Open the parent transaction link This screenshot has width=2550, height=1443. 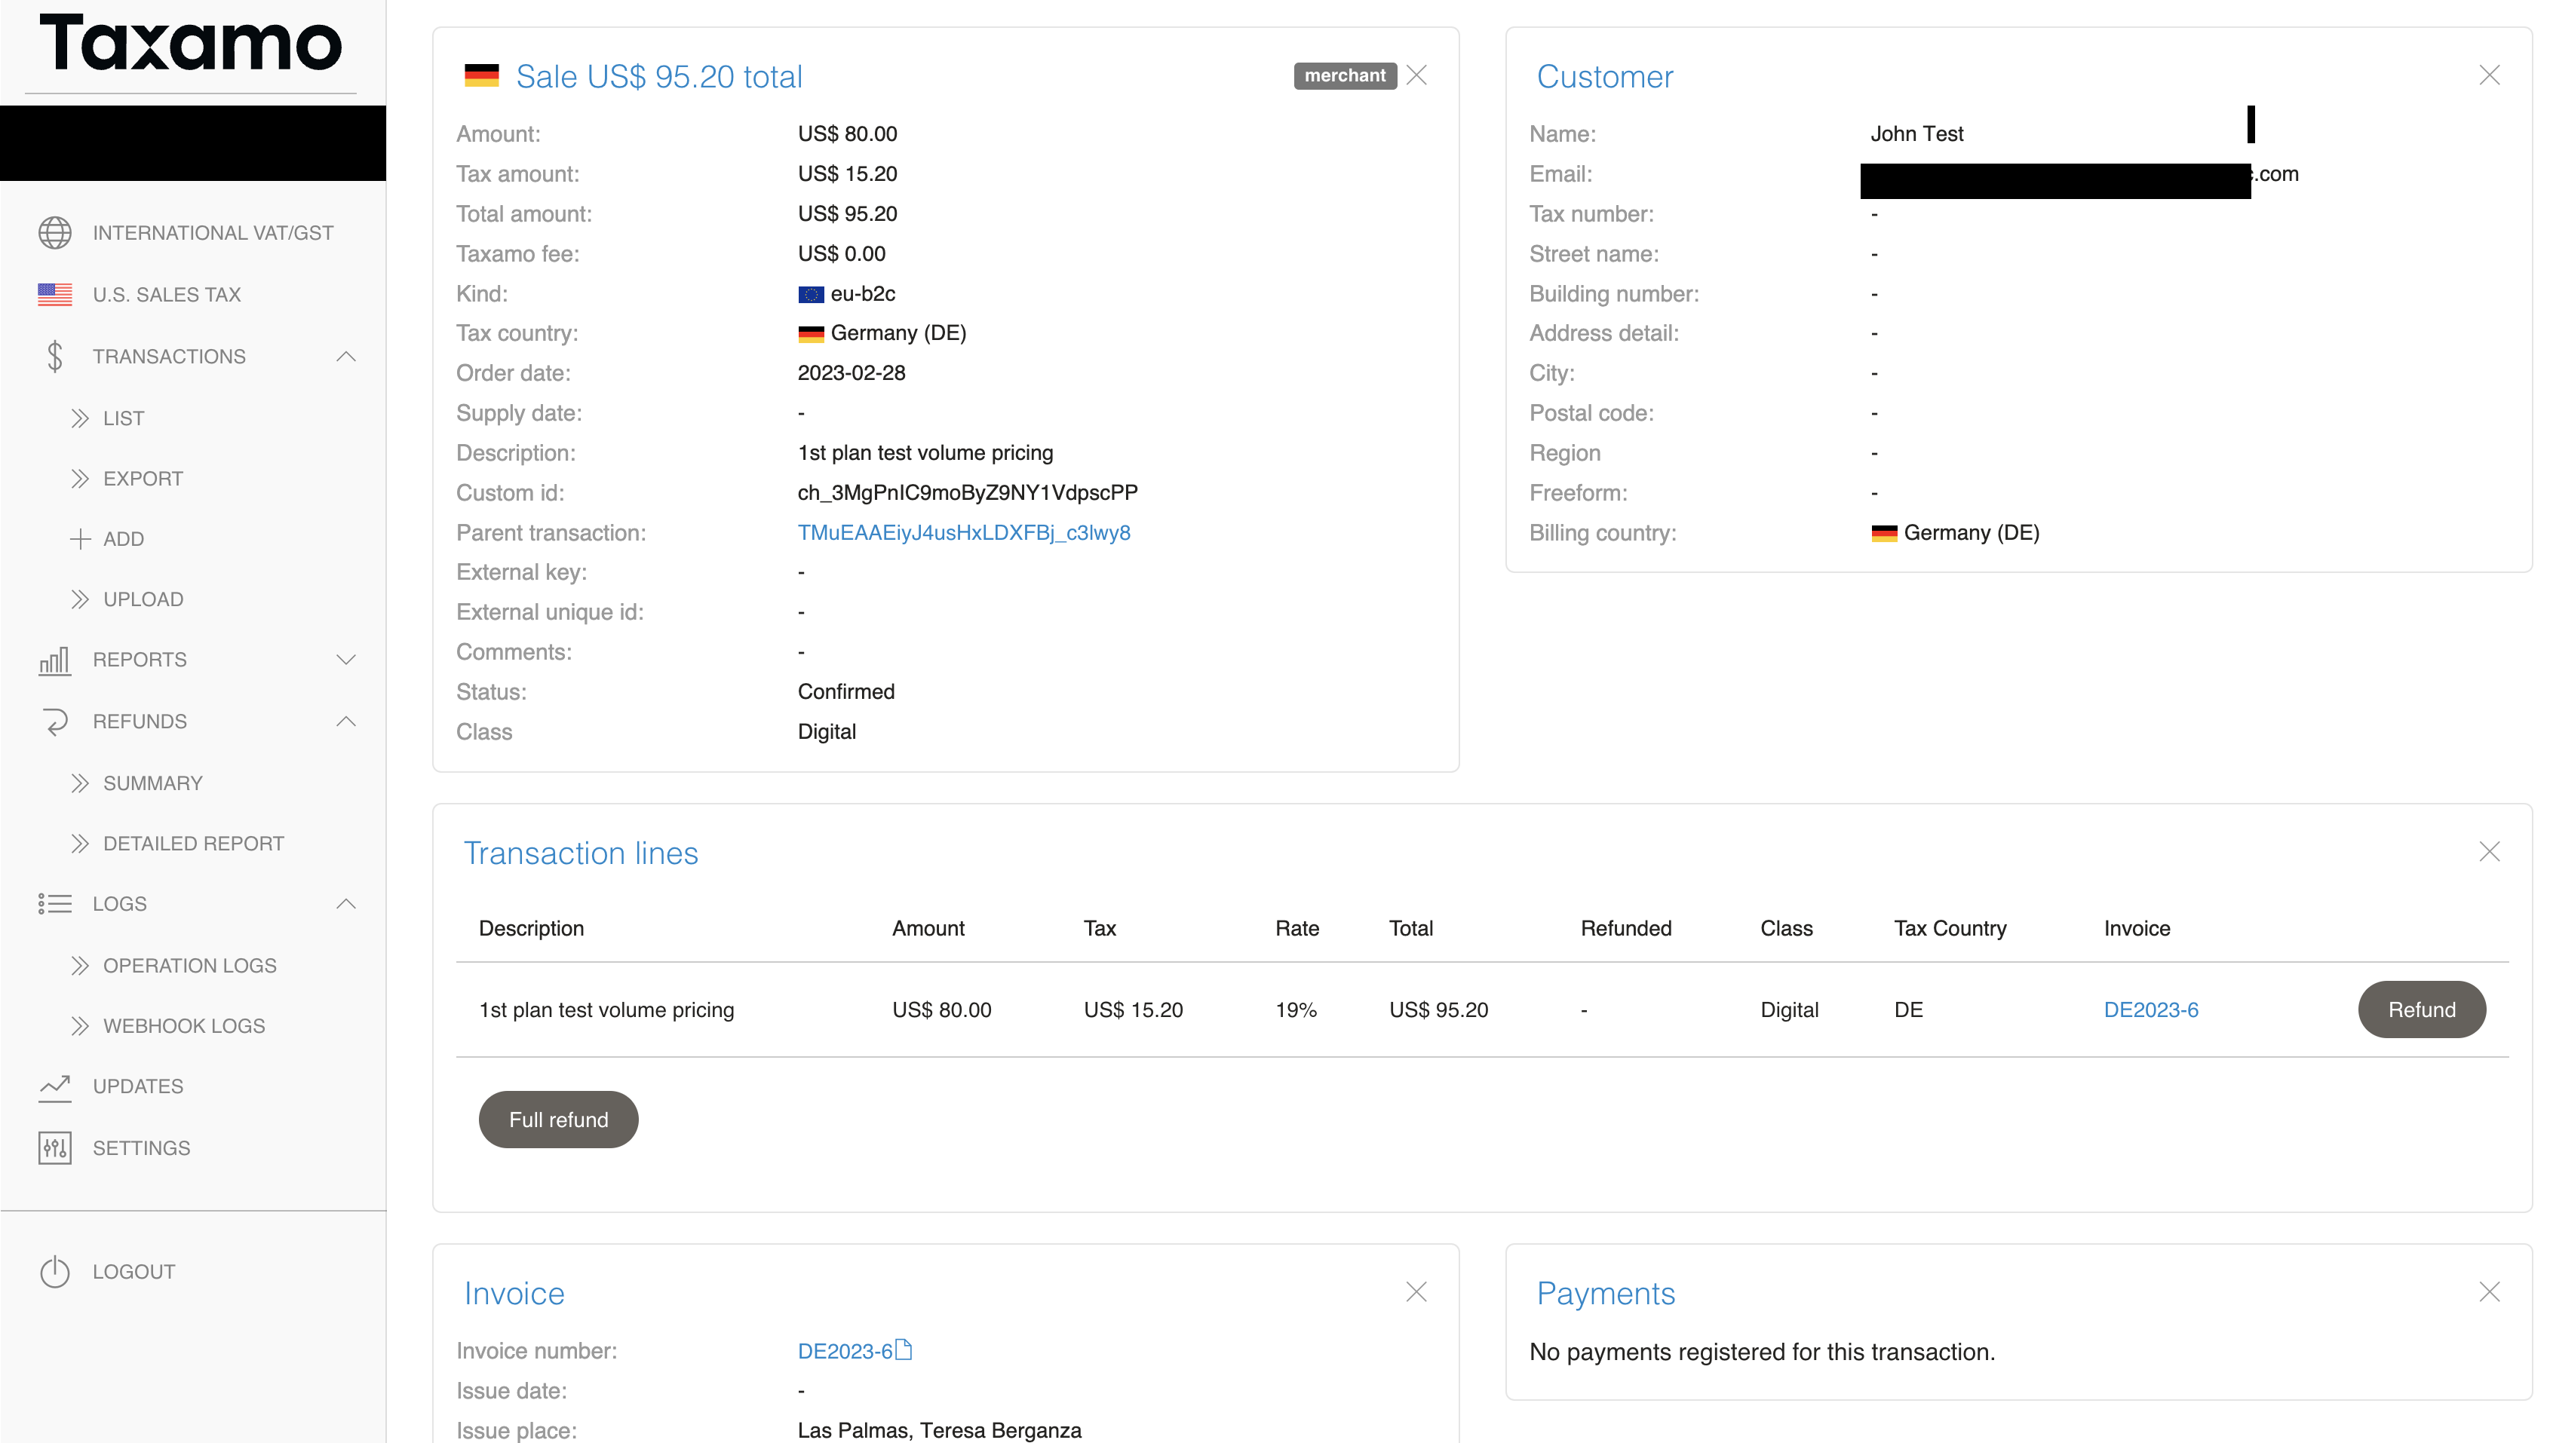962,532
